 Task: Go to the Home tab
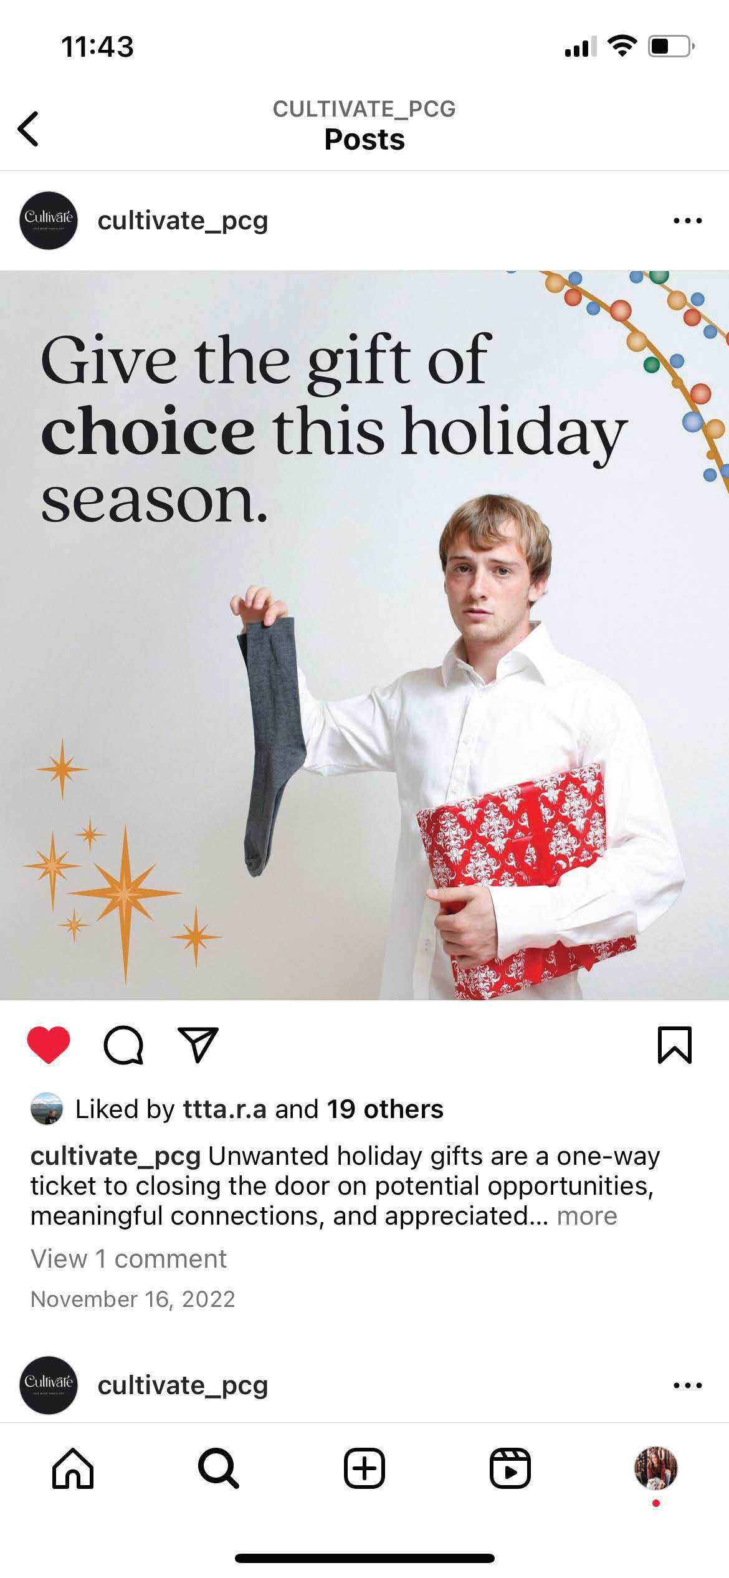(x=73, y=1468)
